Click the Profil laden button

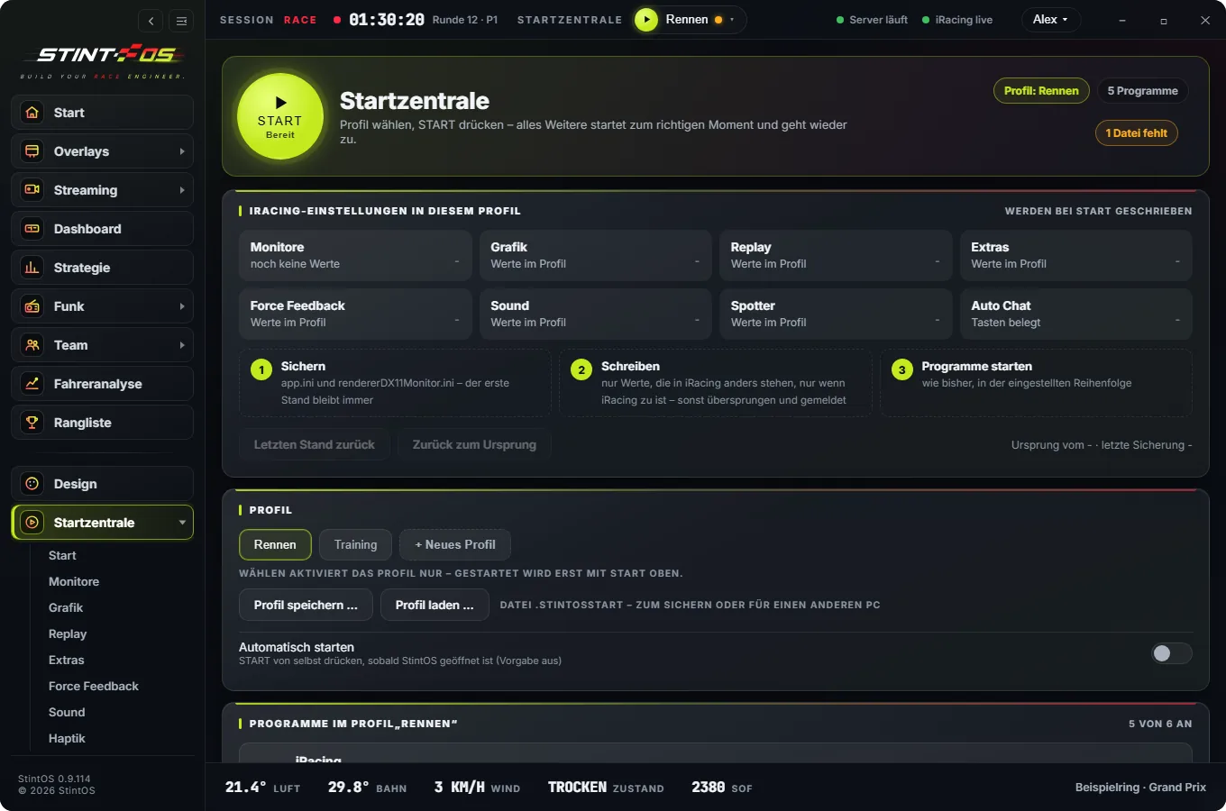click(435, 605)
